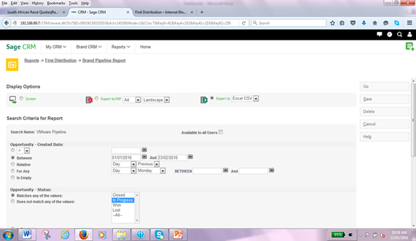The image size is (416, 241).
Task: Open the bookmarks list clipboard icon
Action: (342, 23)
